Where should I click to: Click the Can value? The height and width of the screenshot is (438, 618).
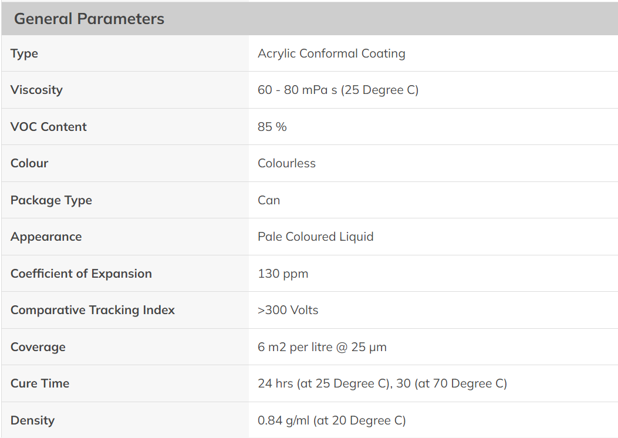pos(269,200)
